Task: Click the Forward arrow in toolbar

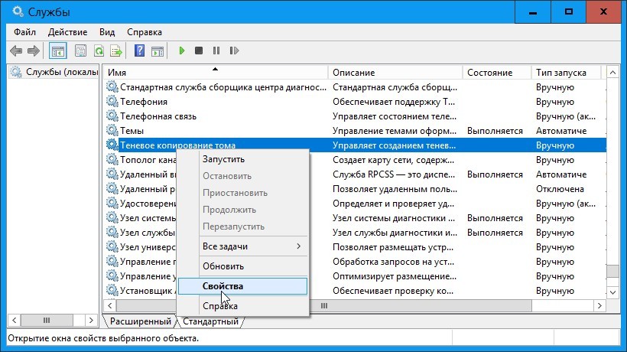Action: (x=33, y=51)
